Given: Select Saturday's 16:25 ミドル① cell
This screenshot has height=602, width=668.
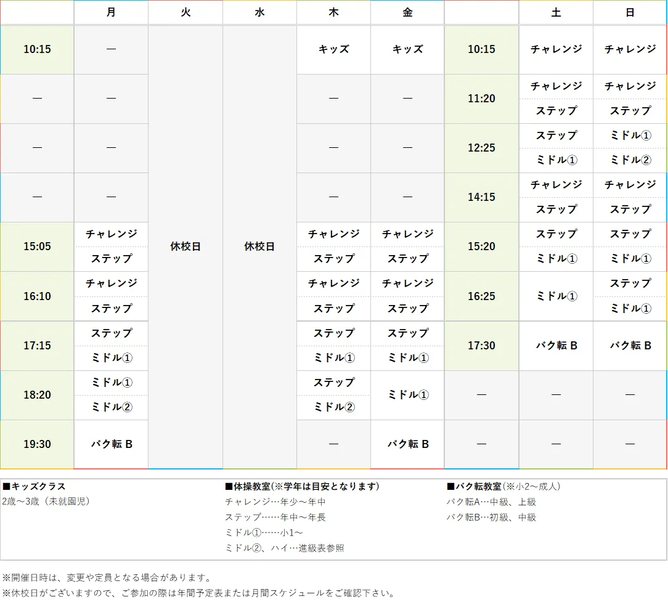Looking at the screenshot, I should point(555,296).
